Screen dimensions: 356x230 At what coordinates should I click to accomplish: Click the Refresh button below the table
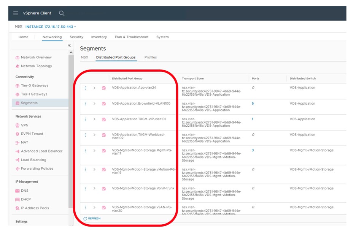tap(92, 219)
